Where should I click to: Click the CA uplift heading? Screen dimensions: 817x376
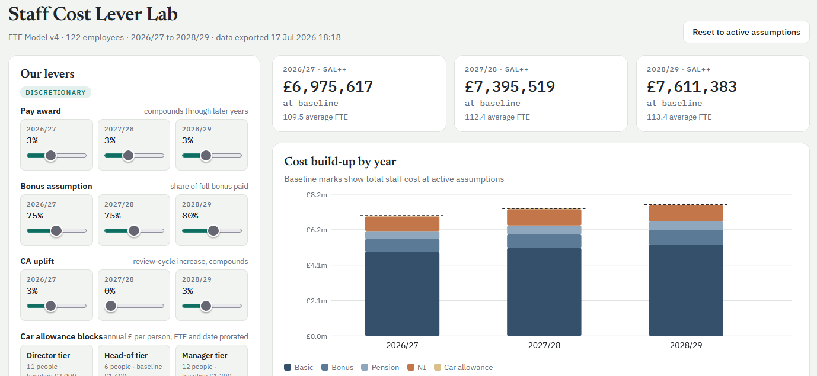point(37,261)
